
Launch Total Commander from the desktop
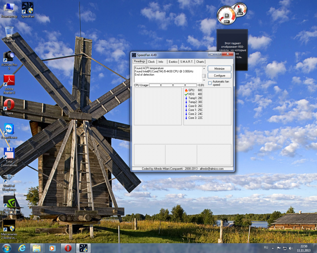coord(9,157)
